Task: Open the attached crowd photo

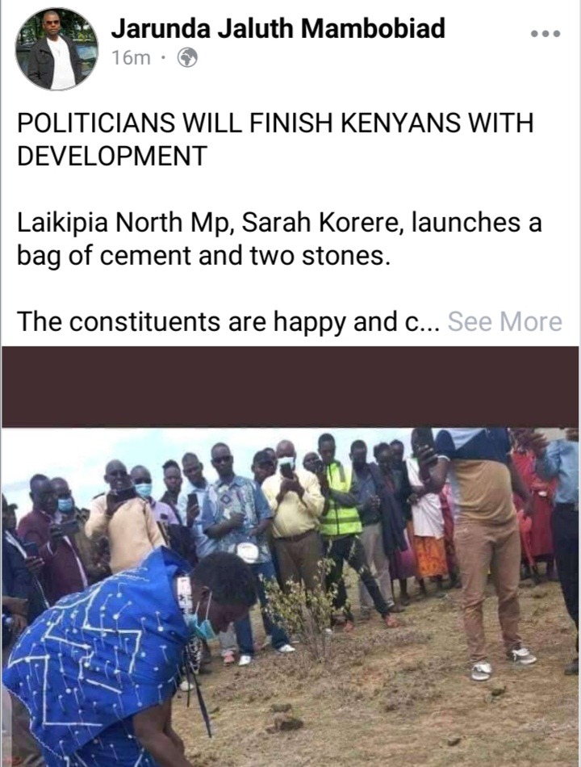Action: pyautogui.click(x=290, y=597)
